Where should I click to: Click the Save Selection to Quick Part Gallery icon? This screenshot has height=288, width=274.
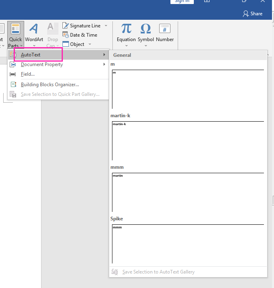click(13, 94)
